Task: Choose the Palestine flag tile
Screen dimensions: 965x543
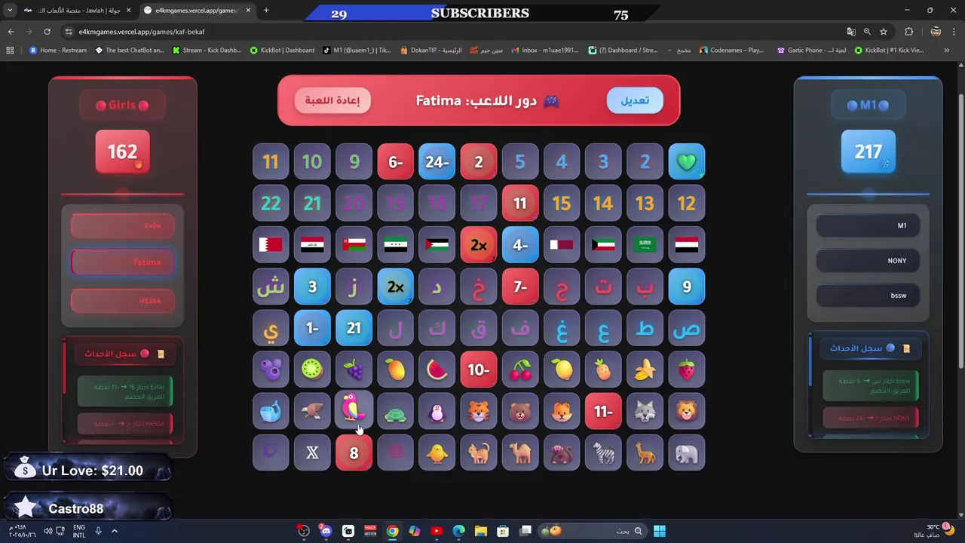Action: [437, 245]
